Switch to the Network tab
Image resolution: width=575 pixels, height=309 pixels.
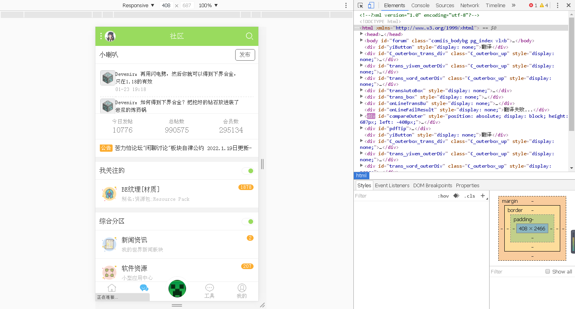point(470,5)
